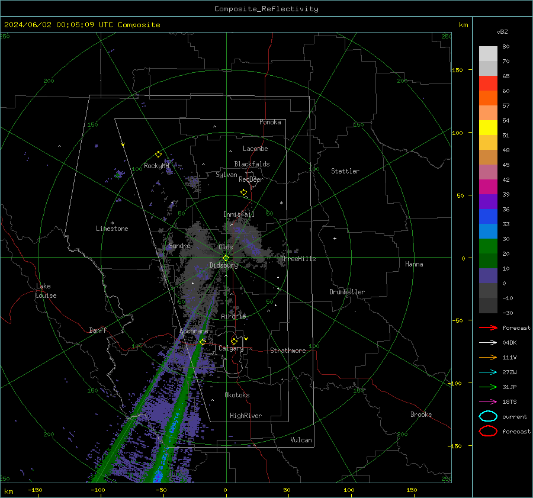The height and width of the screenshot is (498, 533).
Task: Click the Airdrie city label
Action: tap(233, 316)
